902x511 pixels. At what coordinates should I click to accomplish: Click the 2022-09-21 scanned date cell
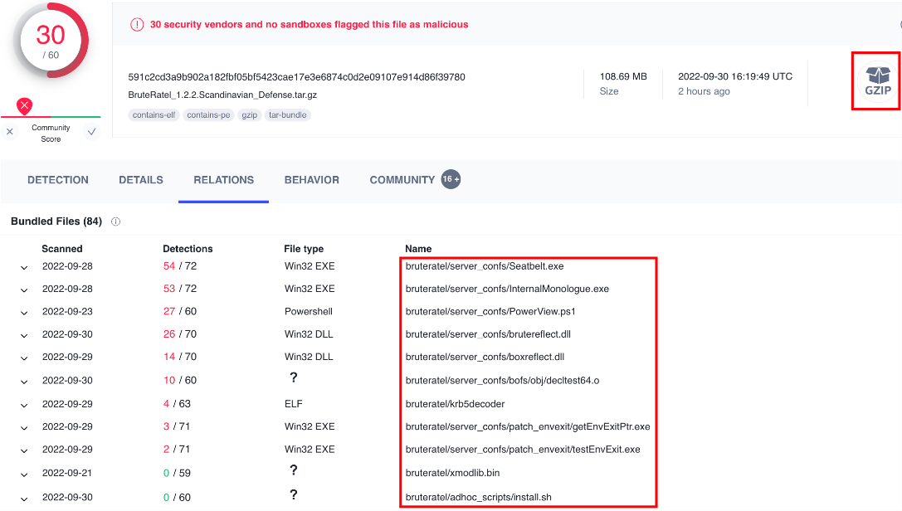coord(67,473)
